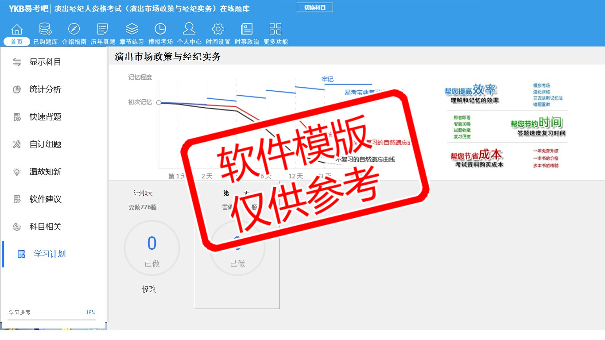Viewport: 605px width, 340px height.
Task: Click the 帮您提高效率 banner image
Action: click(x=472, y=93)
